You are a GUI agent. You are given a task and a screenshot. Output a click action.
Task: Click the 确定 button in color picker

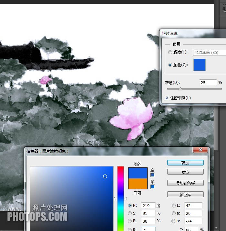[x=185, y=163]
